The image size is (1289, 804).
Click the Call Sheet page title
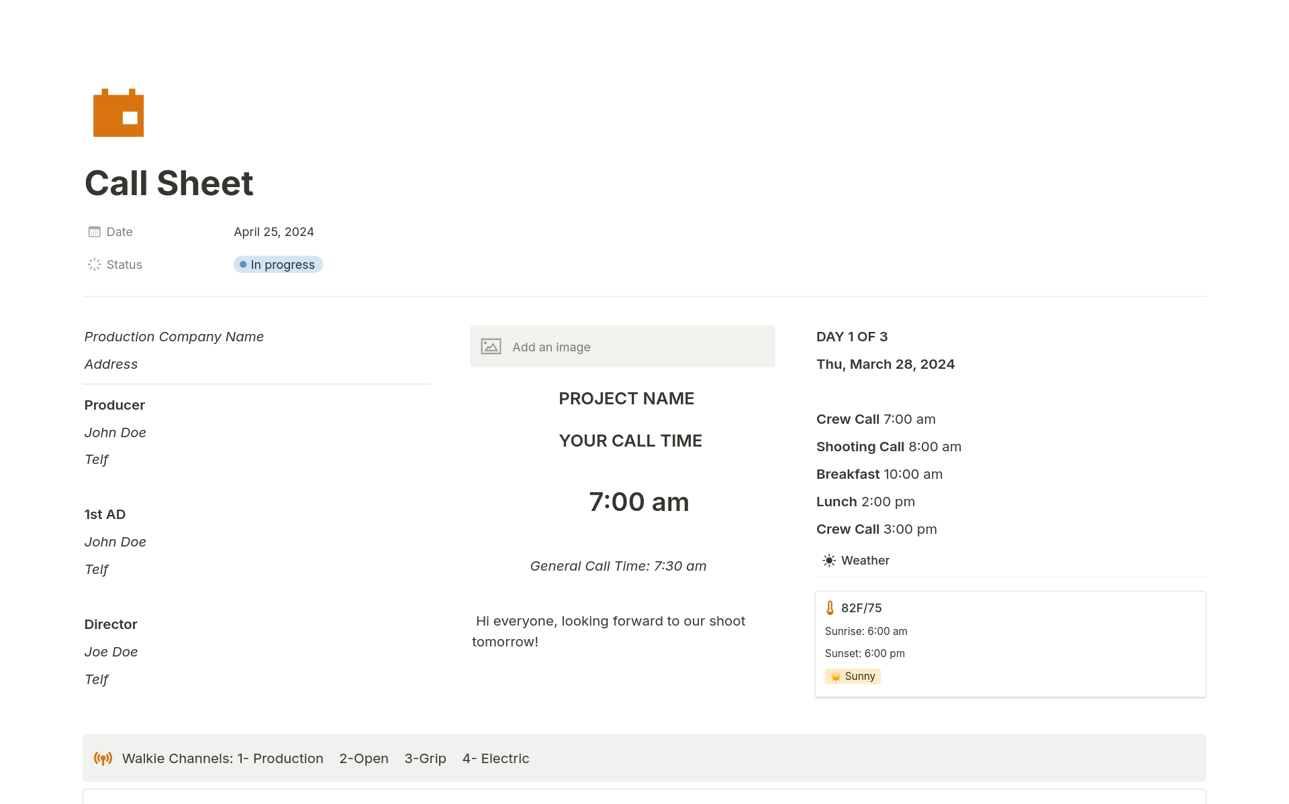pyautogui.click(x=169, y=184)
